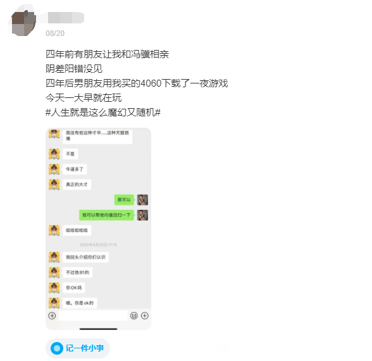Click the 2020年6月23日 chat timestamp
The height and width of the screenshot is (361, 372).
click(98, 245)
